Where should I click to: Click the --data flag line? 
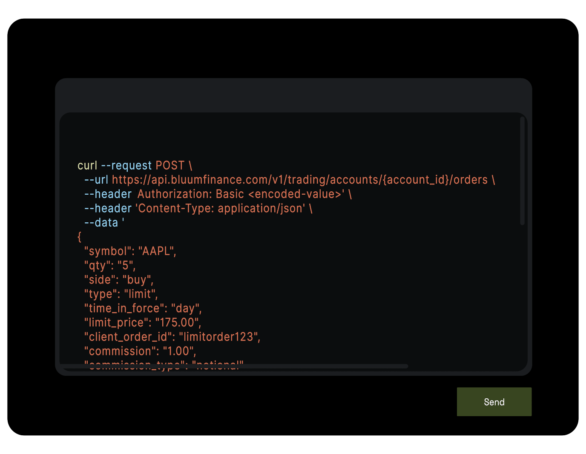coord(101,223)
